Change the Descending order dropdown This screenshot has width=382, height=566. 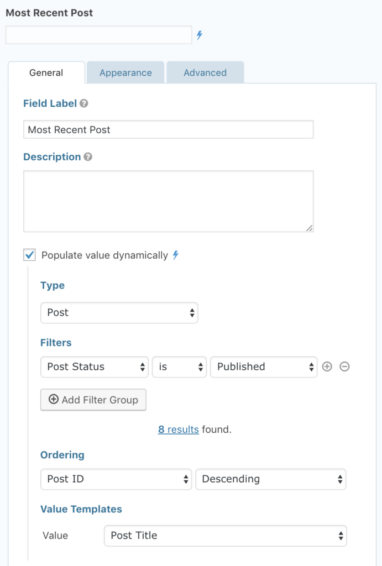271,479
